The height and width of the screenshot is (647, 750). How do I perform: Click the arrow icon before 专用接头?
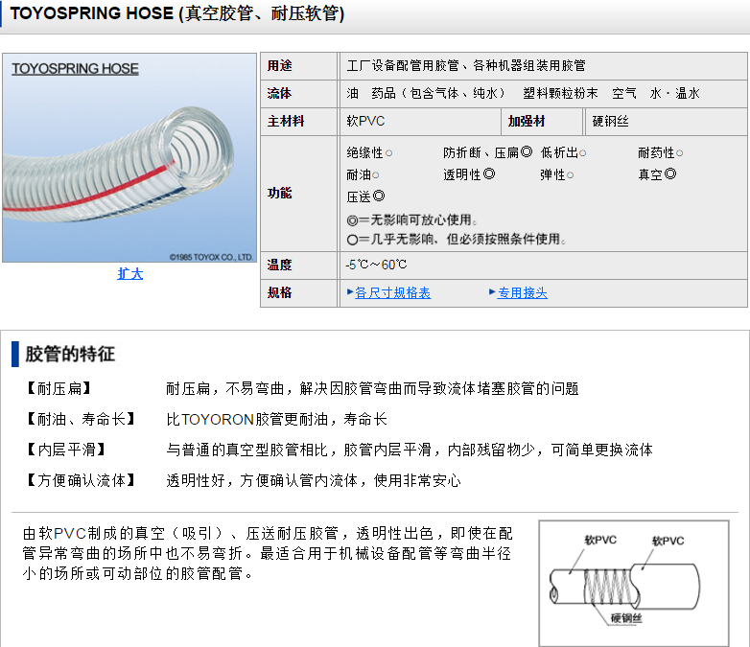tap(492, 291)
